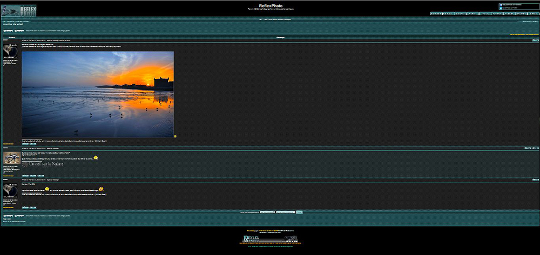
Task: Click the Go button beside the sort dropdowns
Action: tap(300, 212)
